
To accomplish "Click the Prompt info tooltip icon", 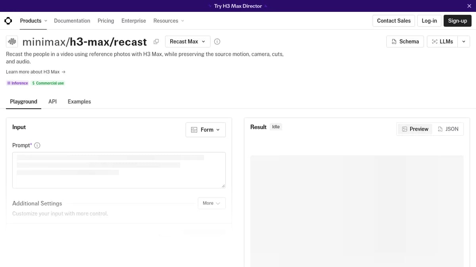I will (37, 146).
